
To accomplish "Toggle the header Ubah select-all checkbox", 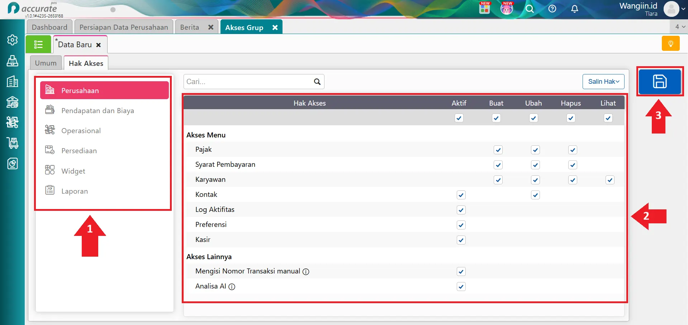I will [x=533, y=118].
